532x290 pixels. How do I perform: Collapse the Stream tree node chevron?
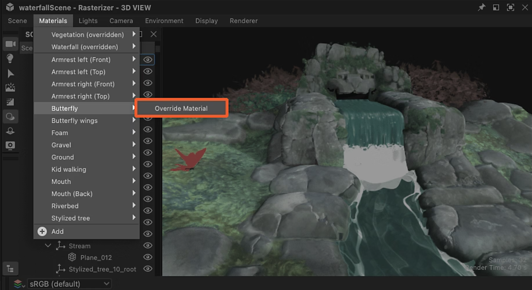48,246
